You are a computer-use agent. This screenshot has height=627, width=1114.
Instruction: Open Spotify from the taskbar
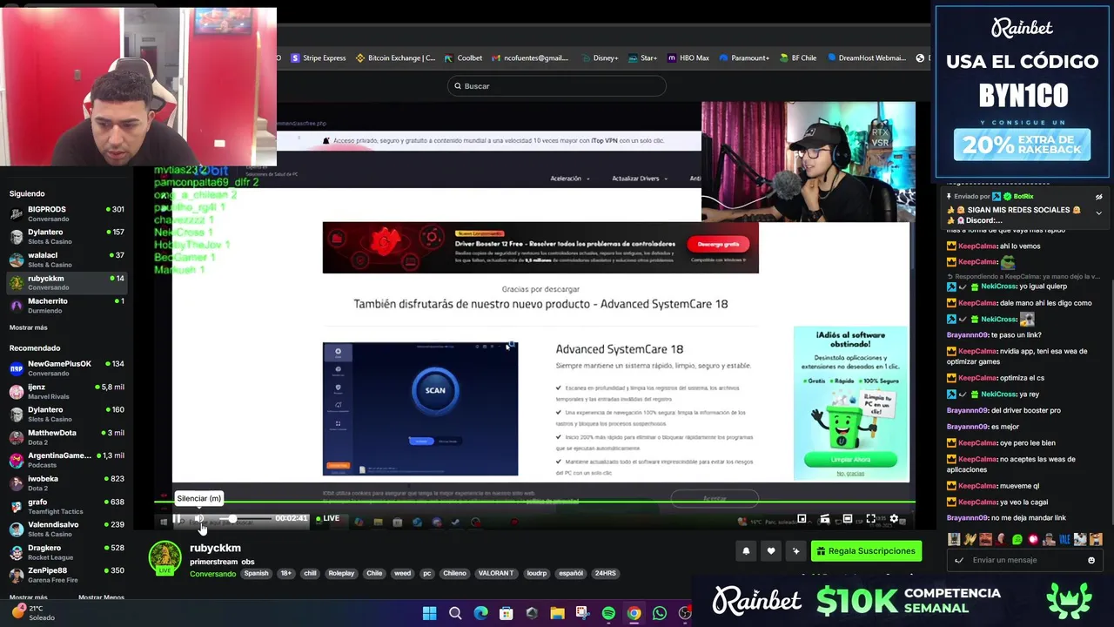pos(608,613)
